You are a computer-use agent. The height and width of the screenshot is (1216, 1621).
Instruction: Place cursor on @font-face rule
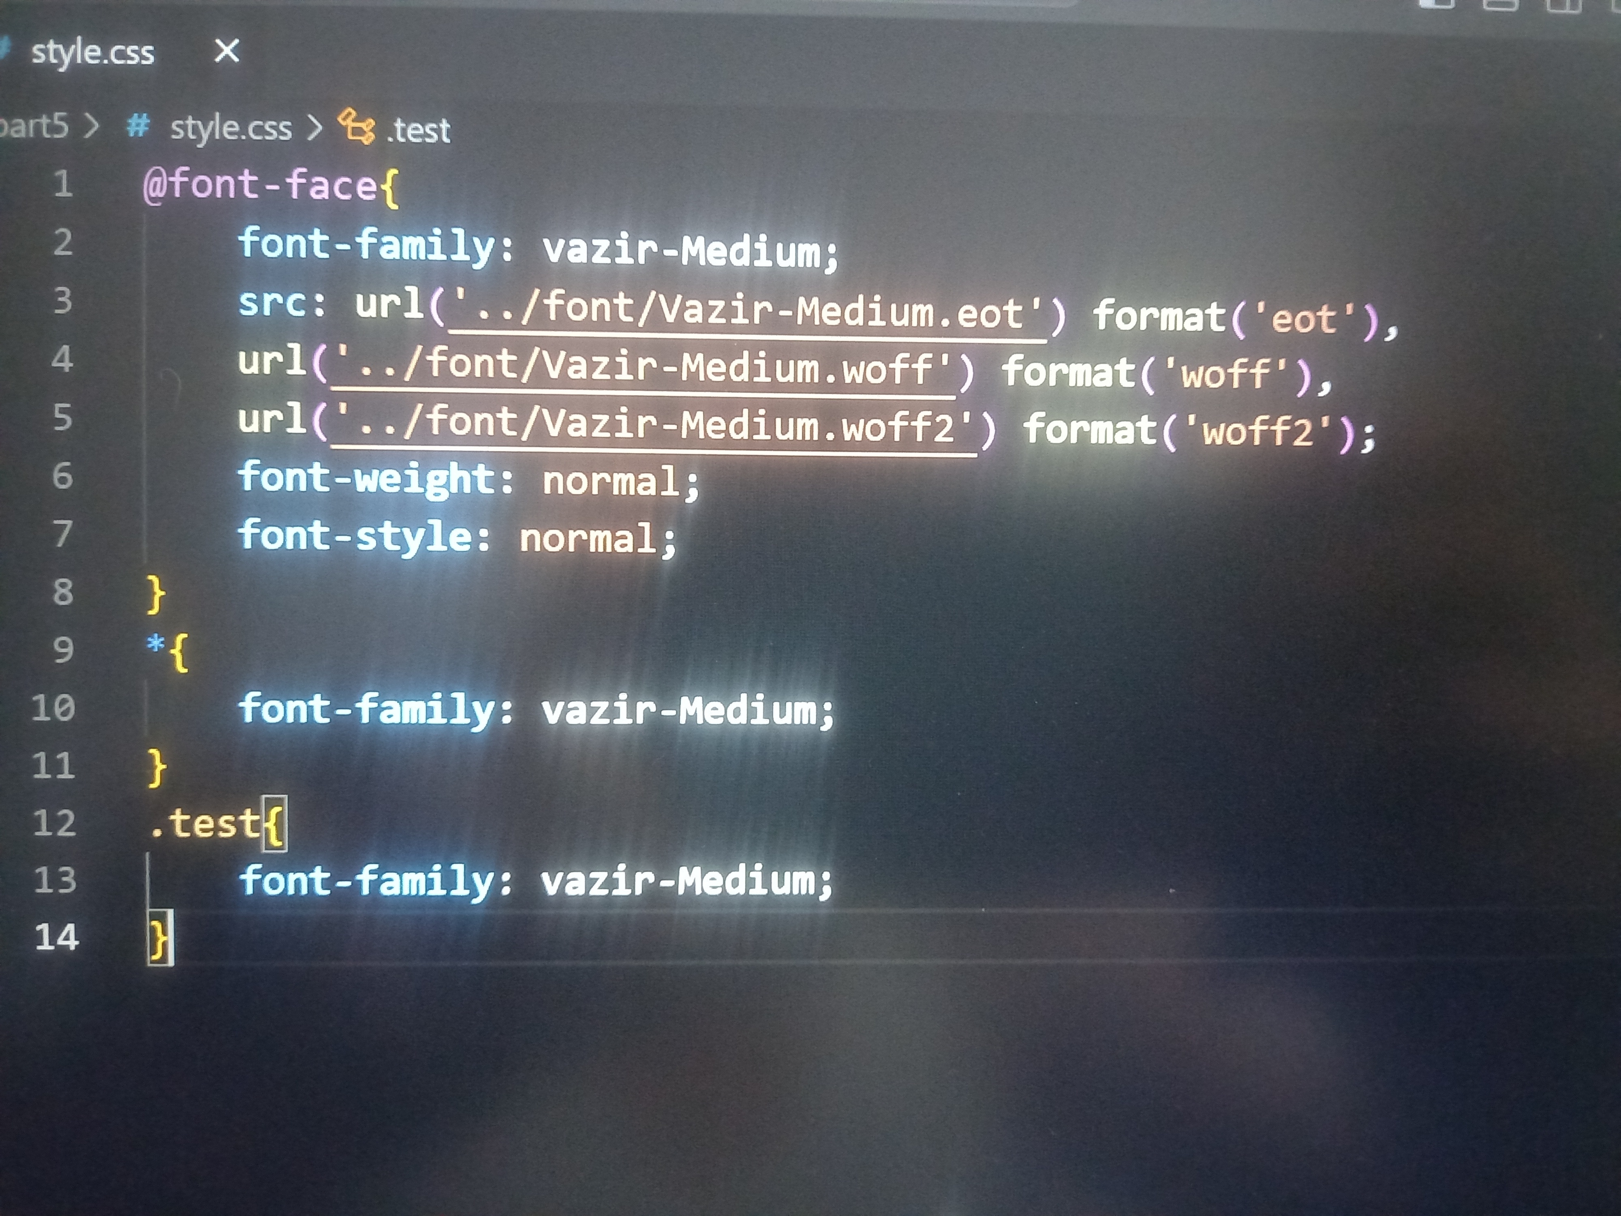pos(260,185)
